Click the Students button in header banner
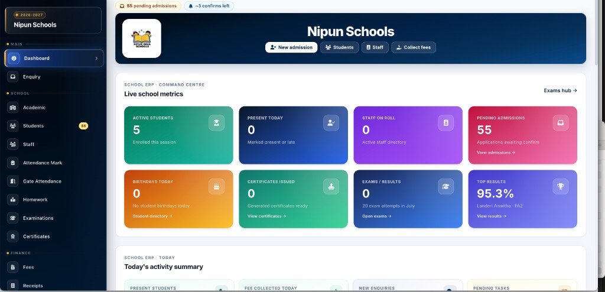605x292 pixels. 340,47
